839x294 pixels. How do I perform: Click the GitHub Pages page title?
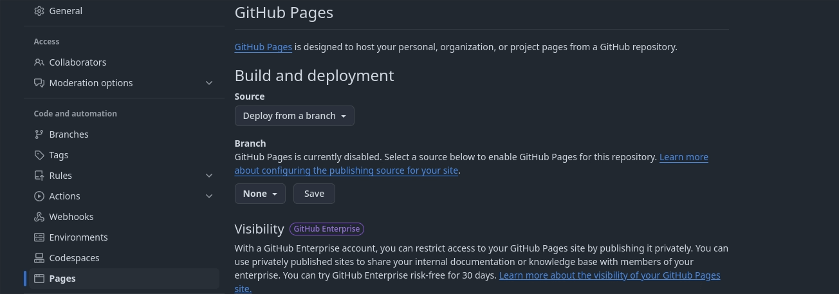[284, 12]
